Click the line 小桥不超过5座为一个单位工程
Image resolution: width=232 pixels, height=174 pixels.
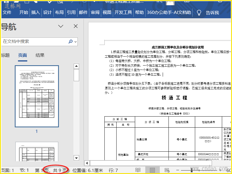(x=134, y=70)
